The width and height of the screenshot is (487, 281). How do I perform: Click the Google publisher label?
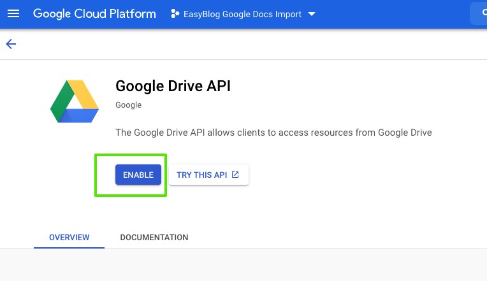click(x=128, y=105)
